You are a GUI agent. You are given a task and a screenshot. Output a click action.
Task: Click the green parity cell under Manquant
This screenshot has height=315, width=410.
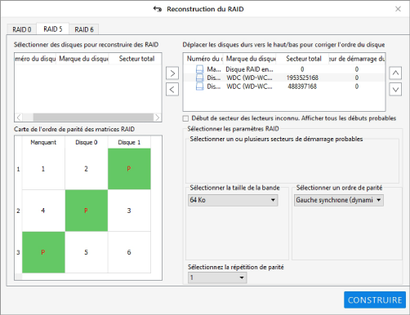tap(43, 252)
